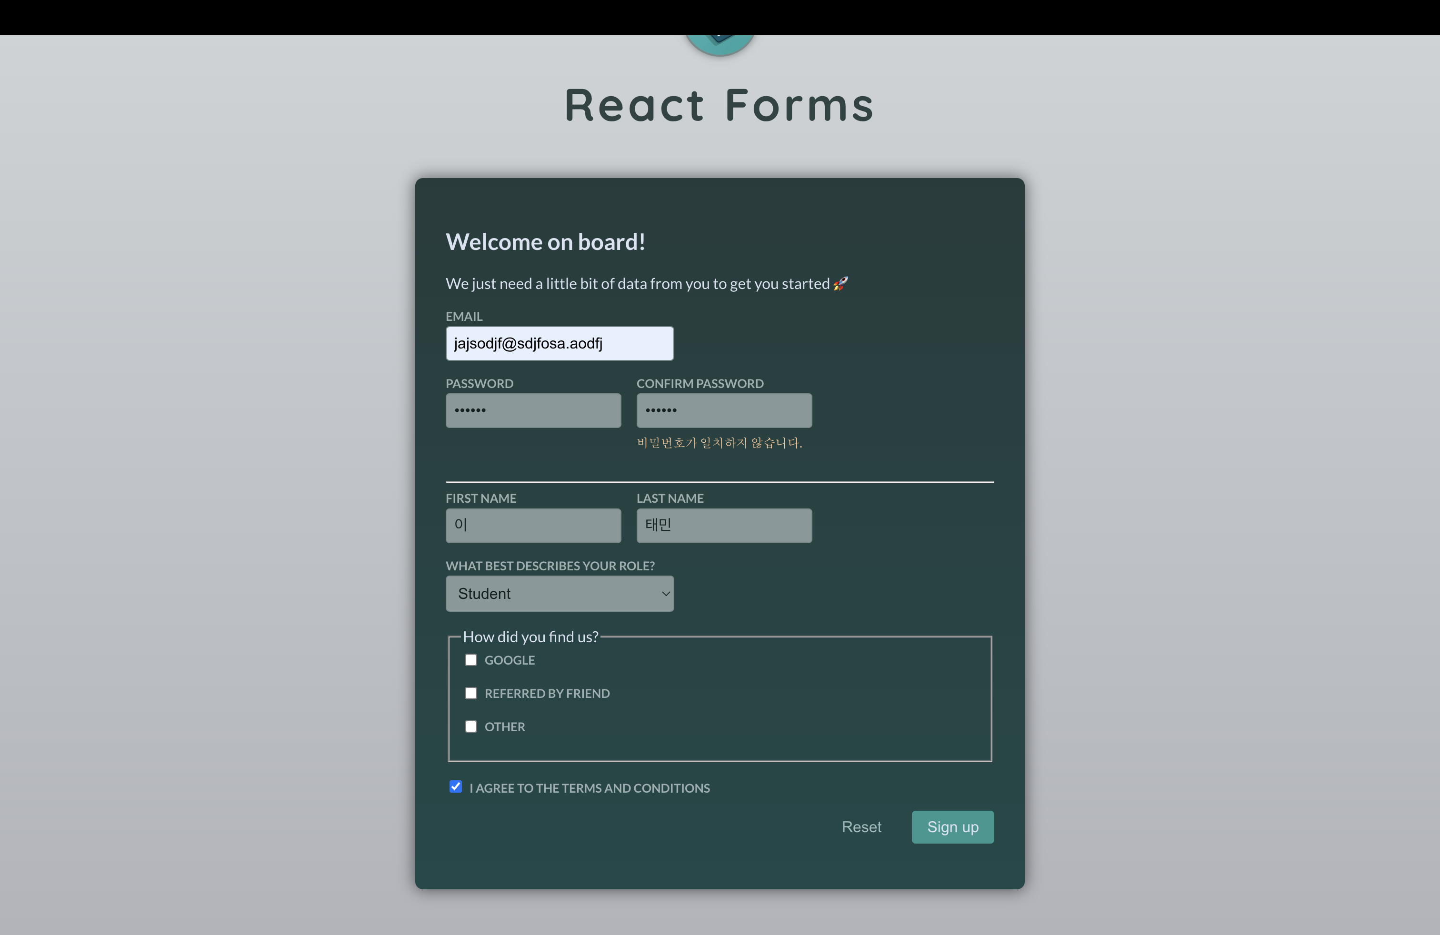The width and height of the screenshot is (1440, 935).
Task: Click the Google checkbox label text
Action: 510,660
